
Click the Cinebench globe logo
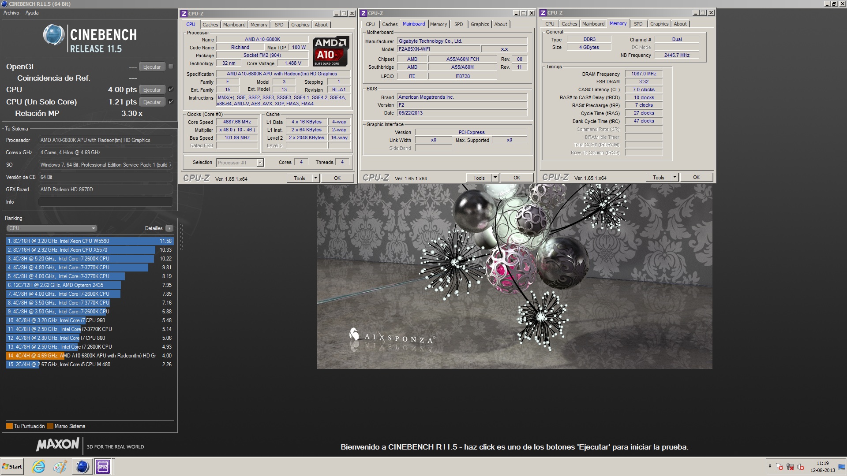pyautogui.click(x=54, y=35)
